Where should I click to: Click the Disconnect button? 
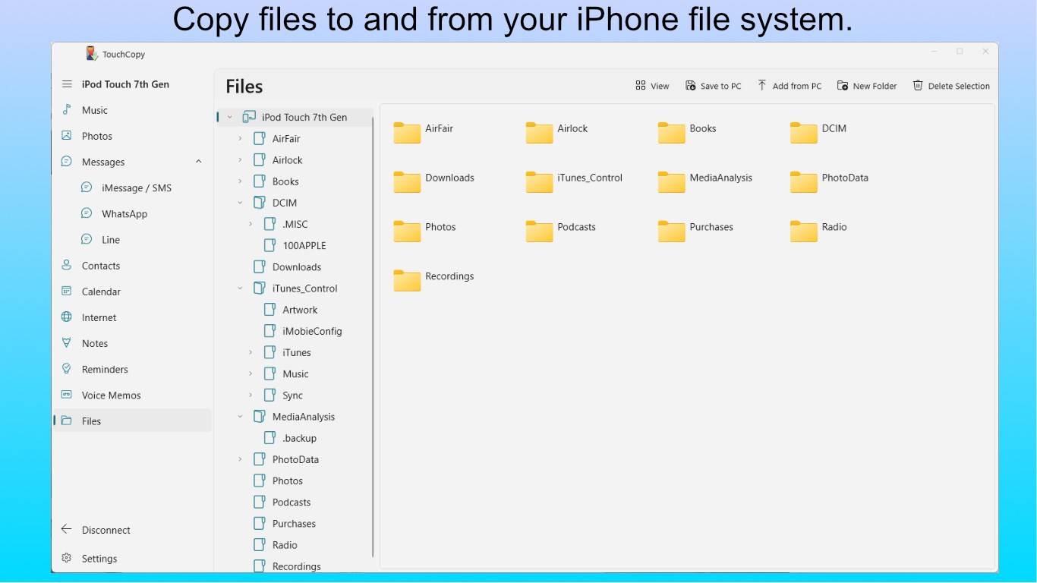102,529
